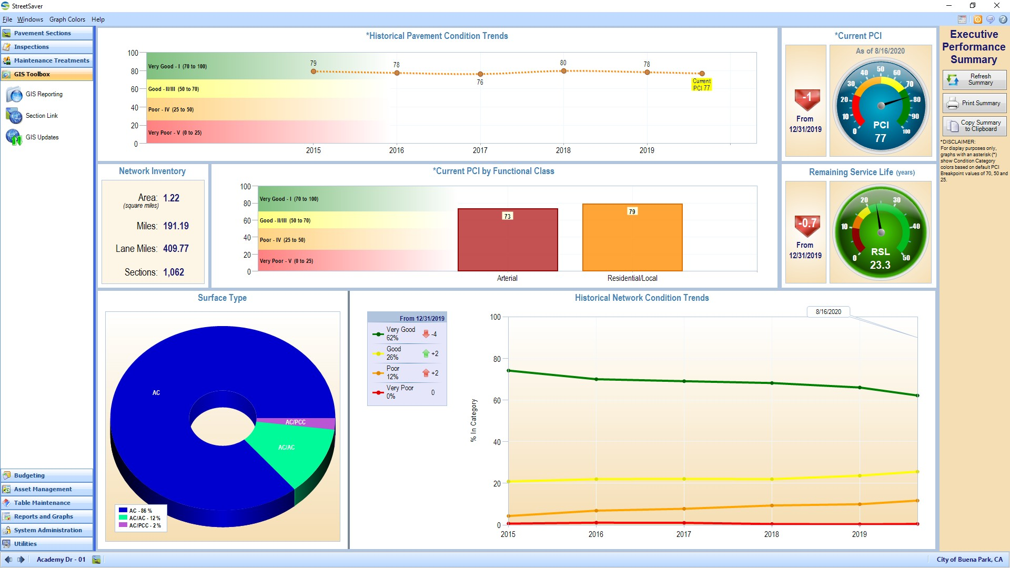Click the AC/AC green legend swatch
1010x568 pixels.
[x=123, y=518]
